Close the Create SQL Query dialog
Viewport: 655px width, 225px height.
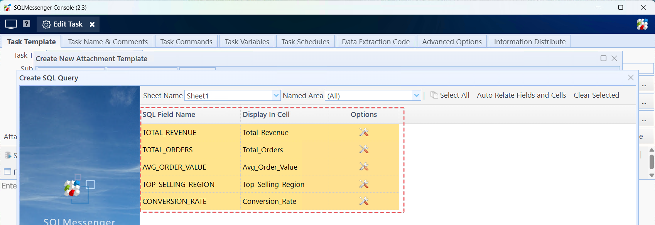(x=631, y=78)
